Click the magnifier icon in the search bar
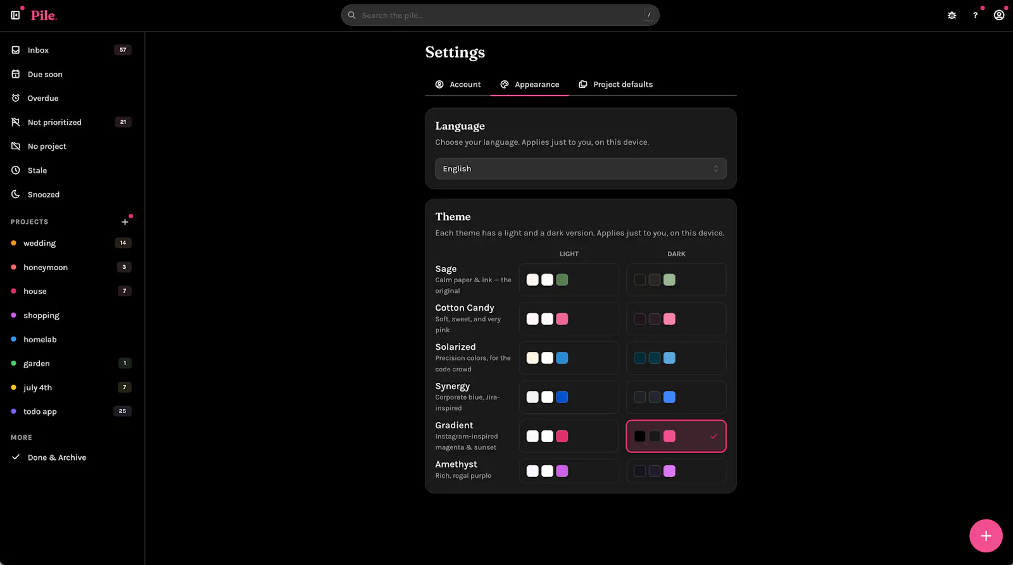Screen dimensions: 1013x565 [352, 15]
